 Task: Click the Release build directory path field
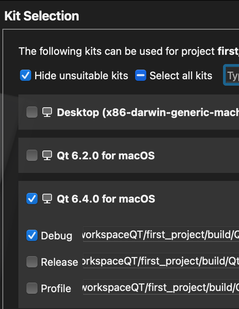point(161,261)
